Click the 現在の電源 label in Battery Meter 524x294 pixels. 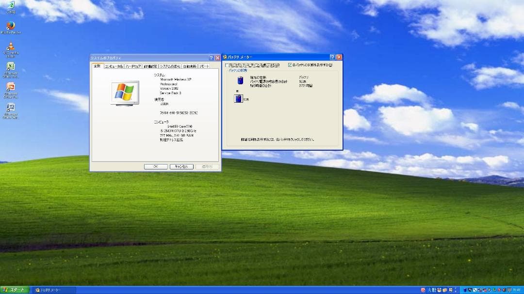point(258,77)
